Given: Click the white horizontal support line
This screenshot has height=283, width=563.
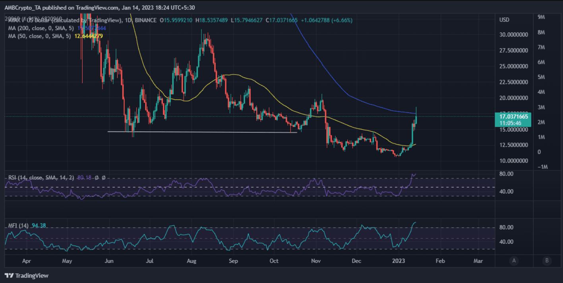Looking at the screenshot, I should tap(202, 132).
